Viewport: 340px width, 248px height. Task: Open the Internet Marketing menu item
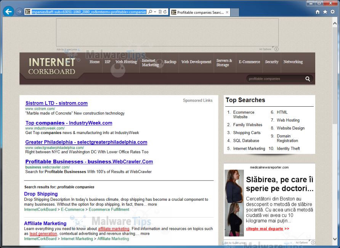(x=150, y=62)
